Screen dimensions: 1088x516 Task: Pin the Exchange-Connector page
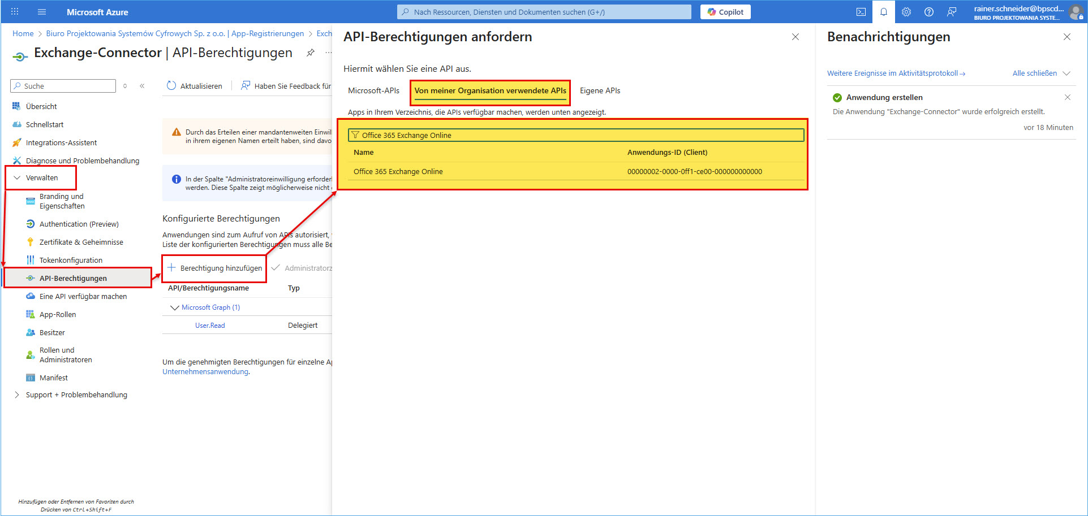311,53
